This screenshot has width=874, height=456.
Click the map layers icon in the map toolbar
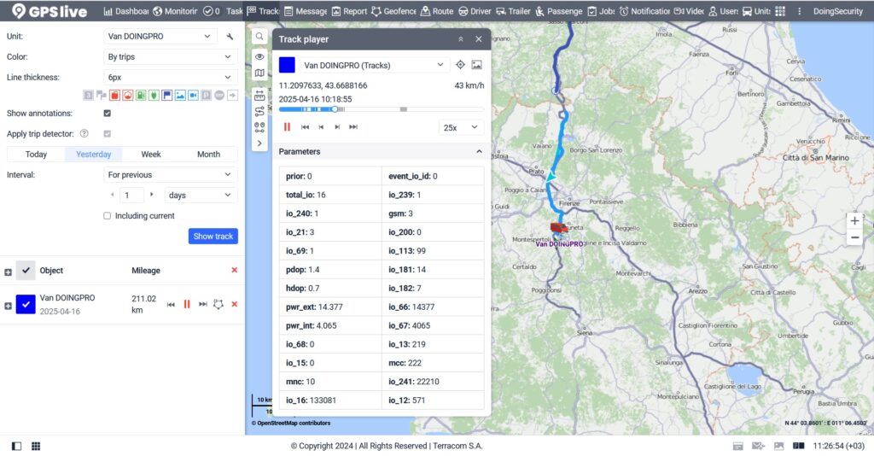point(259,73)
